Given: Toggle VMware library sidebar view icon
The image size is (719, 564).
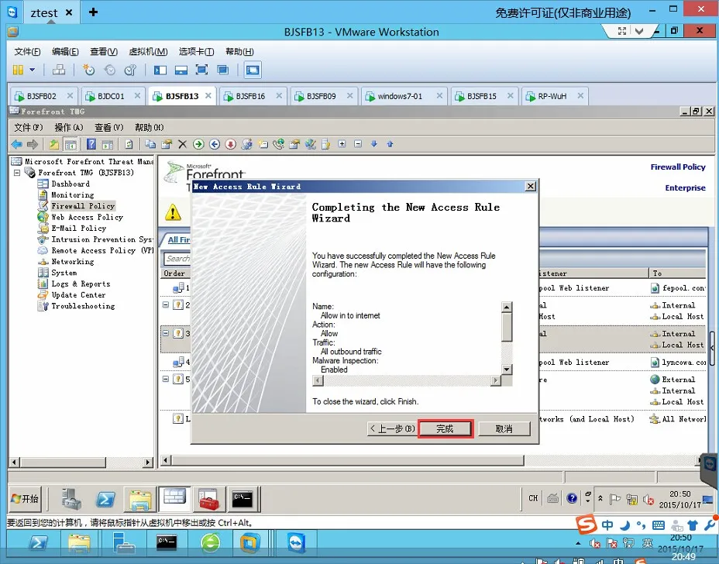Looking at the screenshot, I should [x=160, y=70].
